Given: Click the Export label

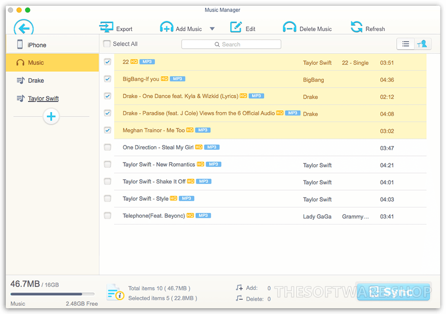Looking at the screenshot, I should (125, 29).
